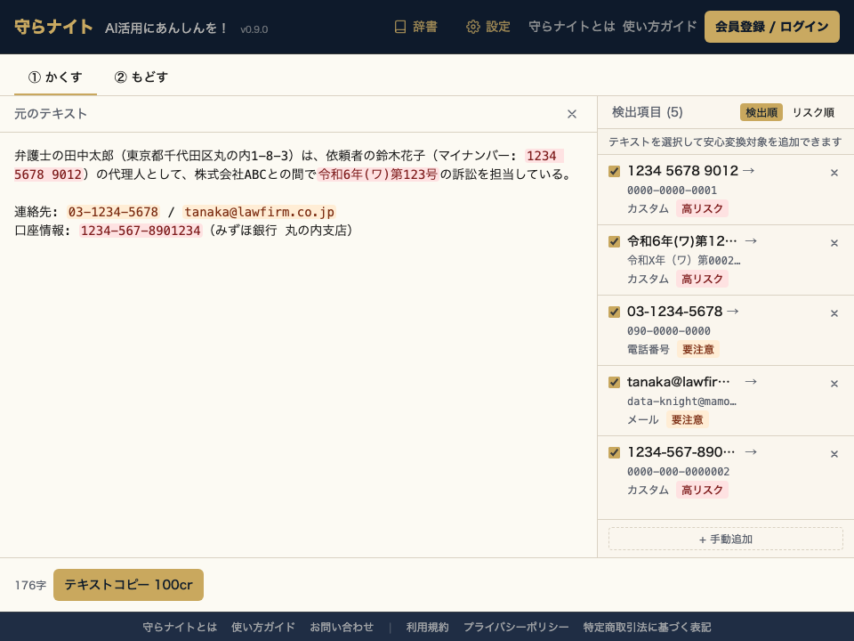Open 守らナイトとは in header

(x=572, y=27)
